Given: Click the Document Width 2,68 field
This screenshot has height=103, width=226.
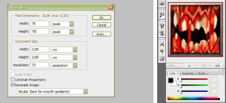Looking at the screenshot, I should click(40, 49).
